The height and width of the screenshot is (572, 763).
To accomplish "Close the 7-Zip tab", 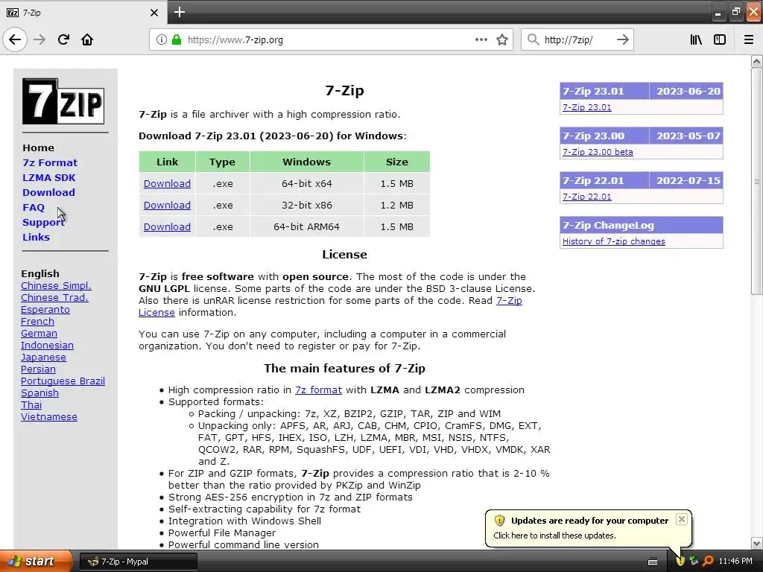I will pyautogui.click(x=154, y=13).
